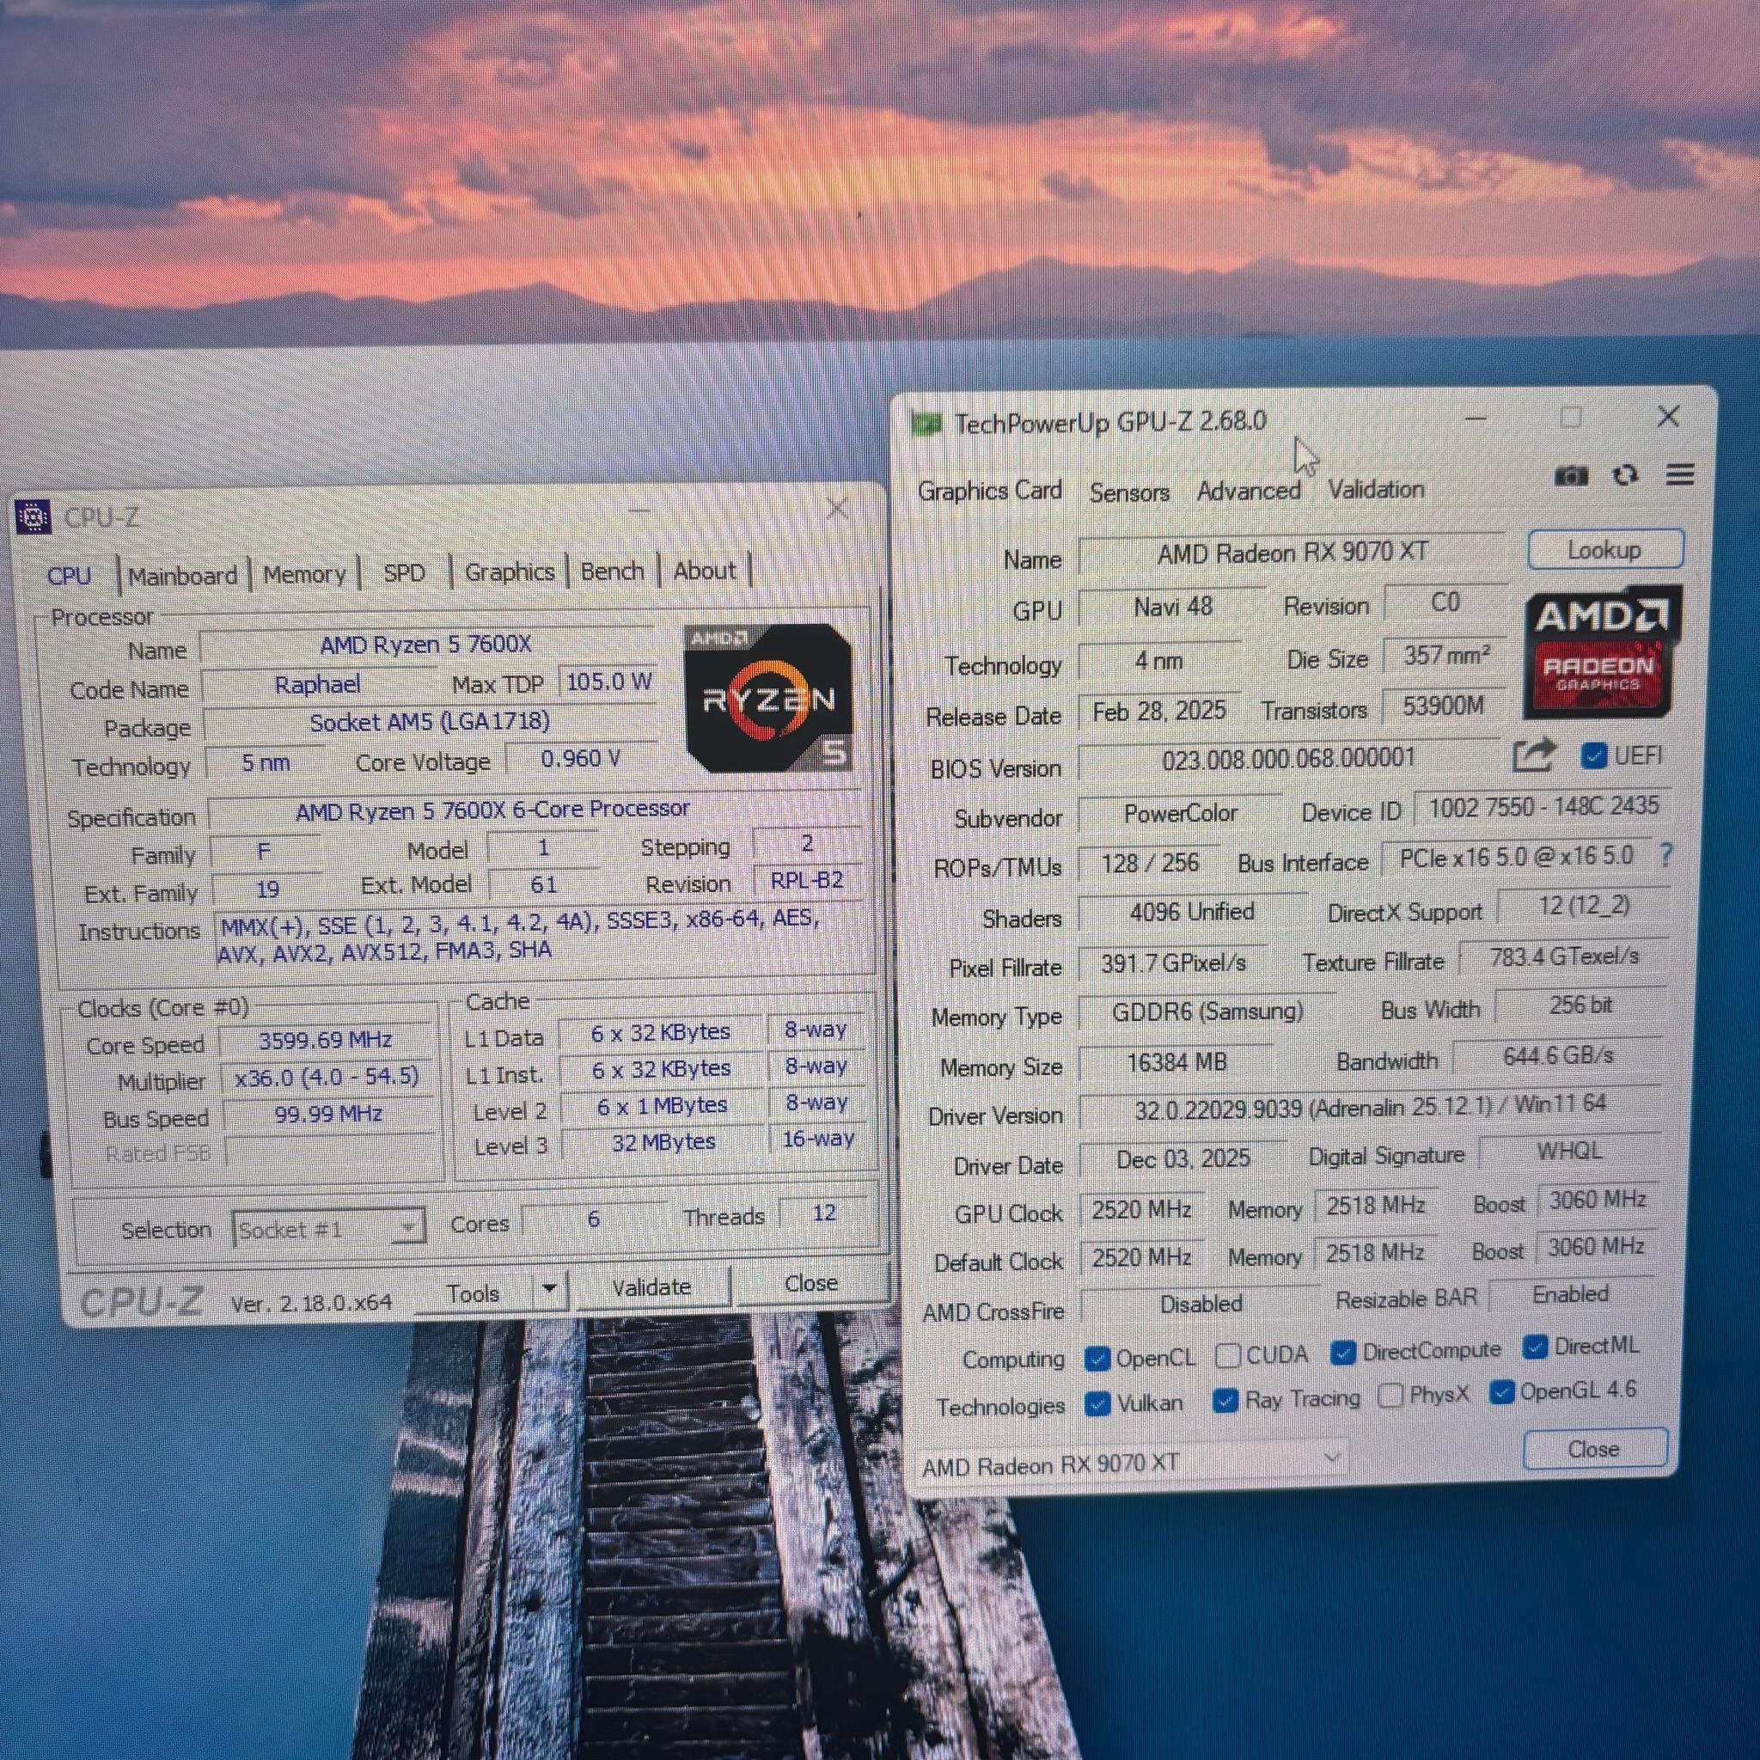Viewport: 1760px width, 1760px height.
Task: Open the Socket #1 selection dropdown
Action: click(328, 1230)
